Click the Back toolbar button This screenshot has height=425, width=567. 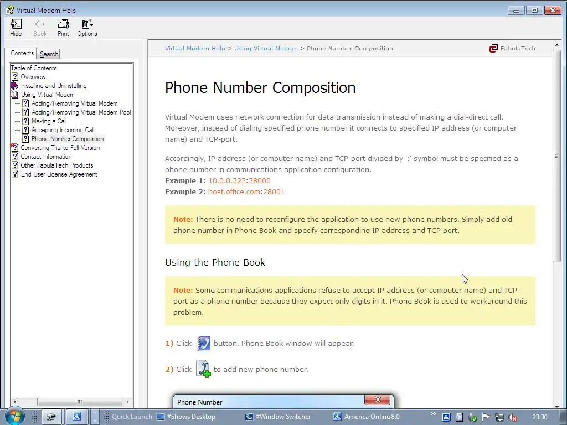[40, 28]
